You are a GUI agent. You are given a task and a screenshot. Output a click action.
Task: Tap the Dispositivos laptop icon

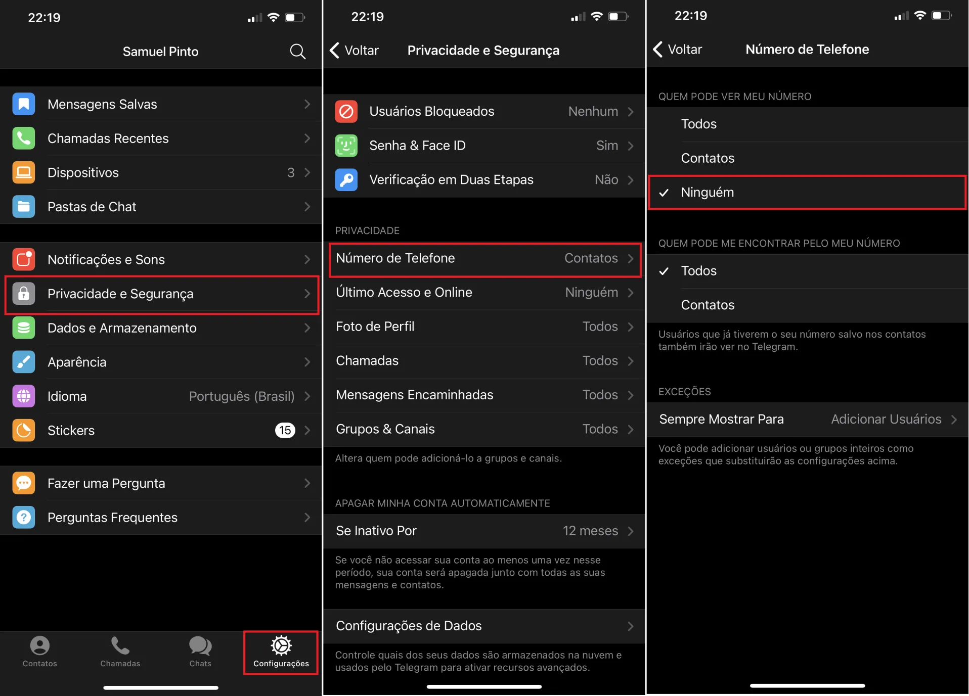coord(24,172)
